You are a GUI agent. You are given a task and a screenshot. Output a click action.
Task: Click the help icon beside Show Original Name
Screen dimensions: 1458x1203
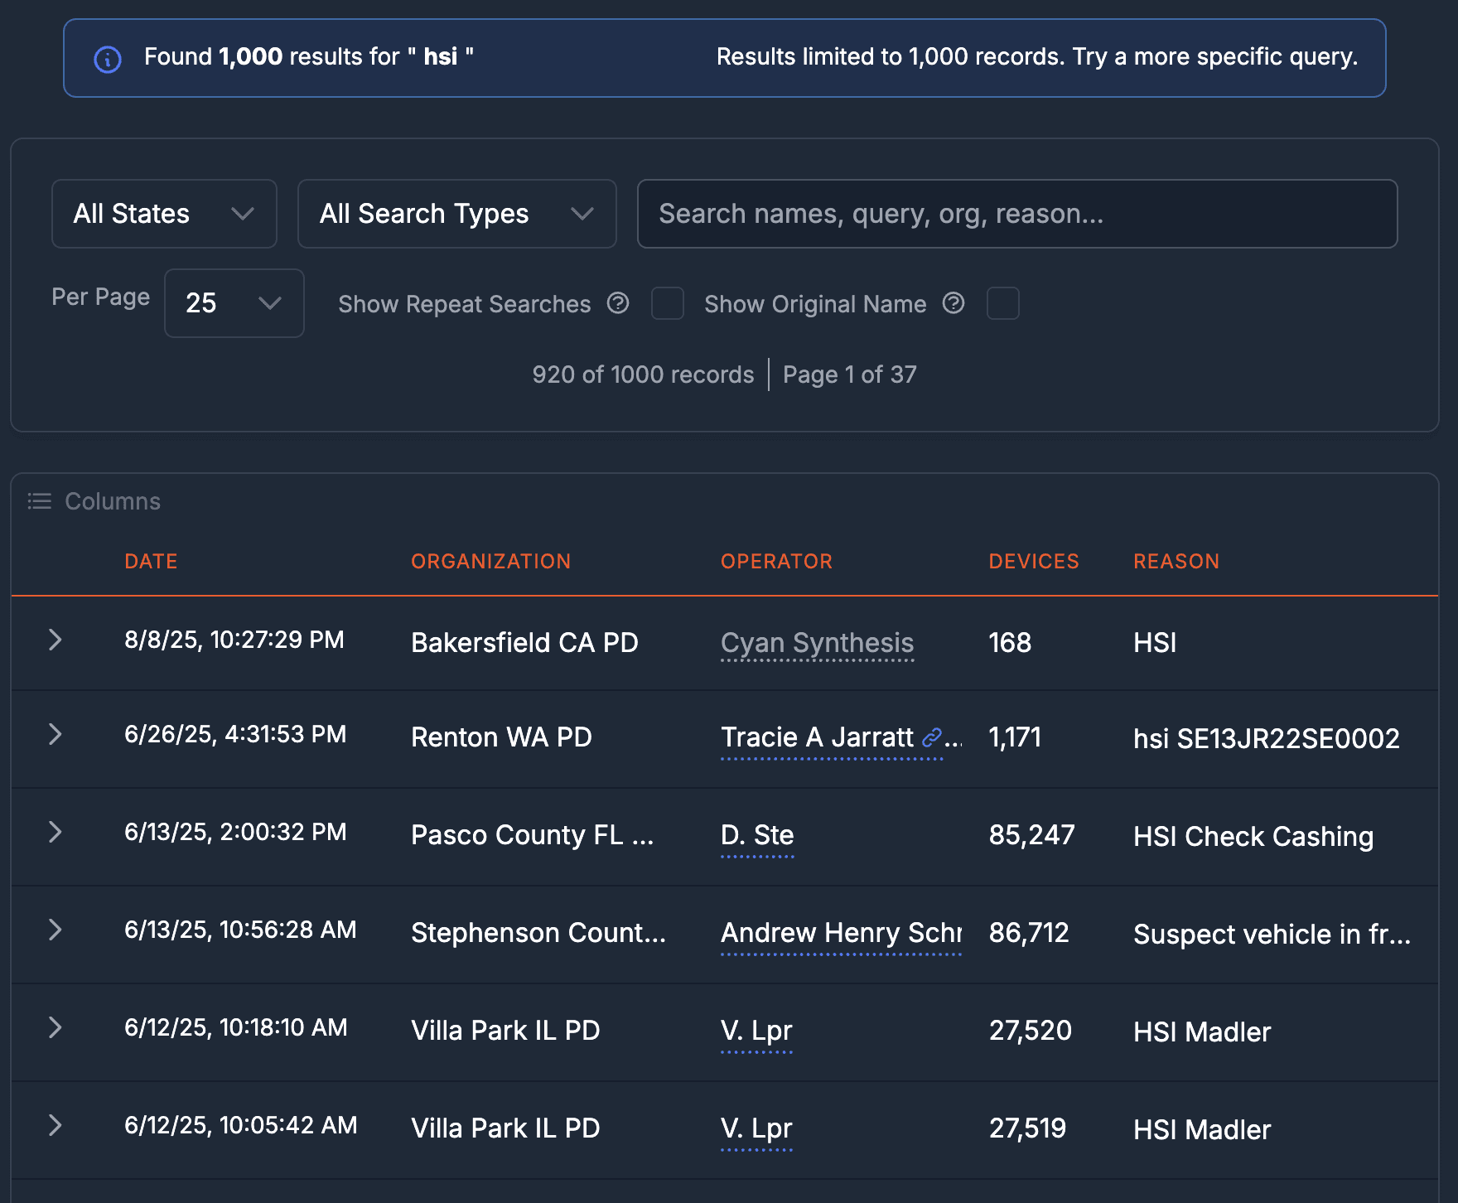954,303
